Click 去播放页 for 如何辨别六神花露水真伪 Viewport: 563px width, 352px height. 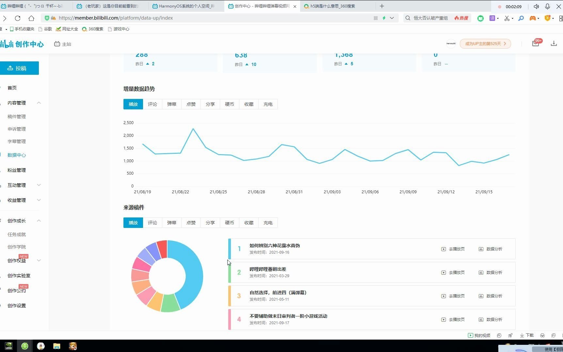point(453,249)
